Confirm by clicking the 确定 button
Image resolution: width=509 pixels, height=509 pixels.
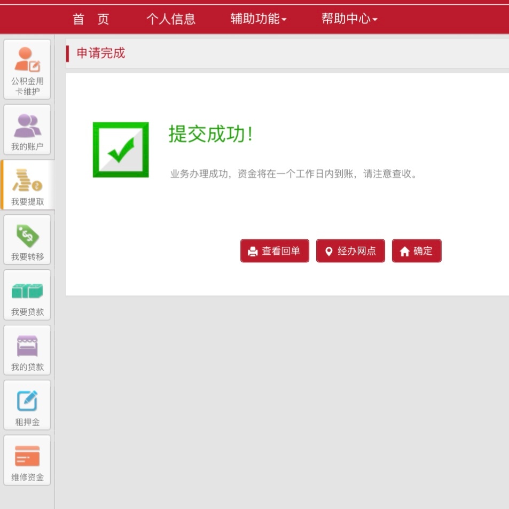coord(417,250)
